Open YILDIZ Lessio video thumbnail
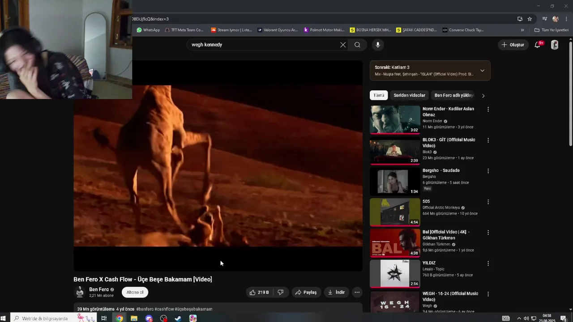Image resolution: width=573 pixels, height=322 pixels. (395, 274)
